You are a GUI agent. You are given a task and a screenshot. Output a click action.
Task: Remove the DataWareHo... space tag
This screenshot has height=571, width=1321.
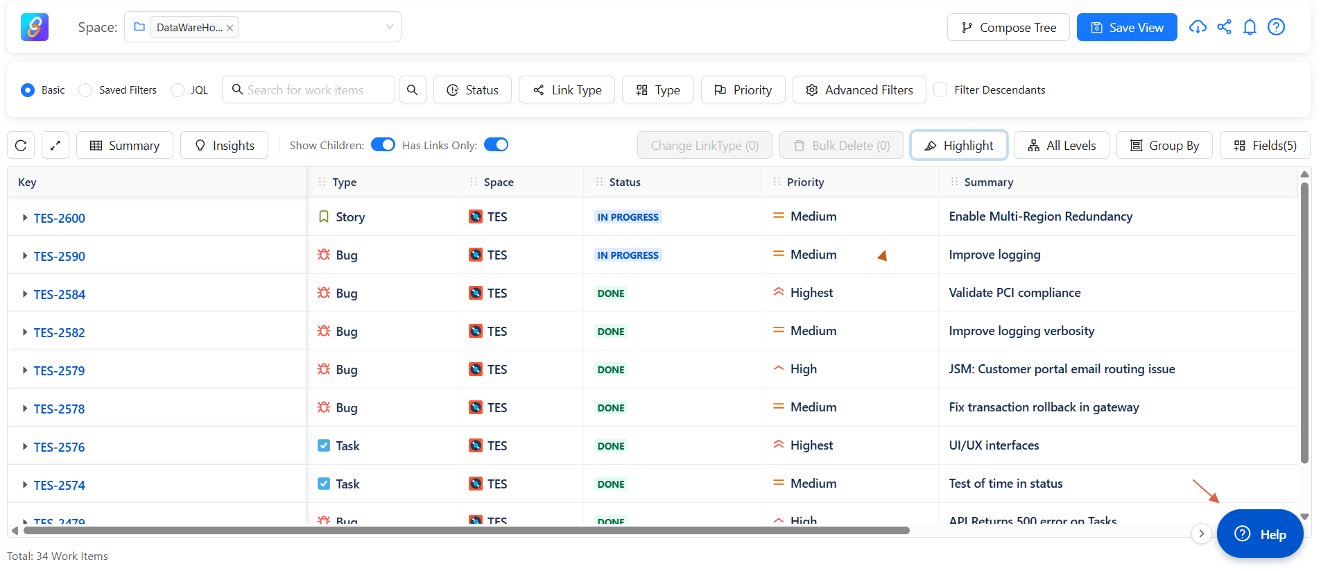click(x=230, y=28)
